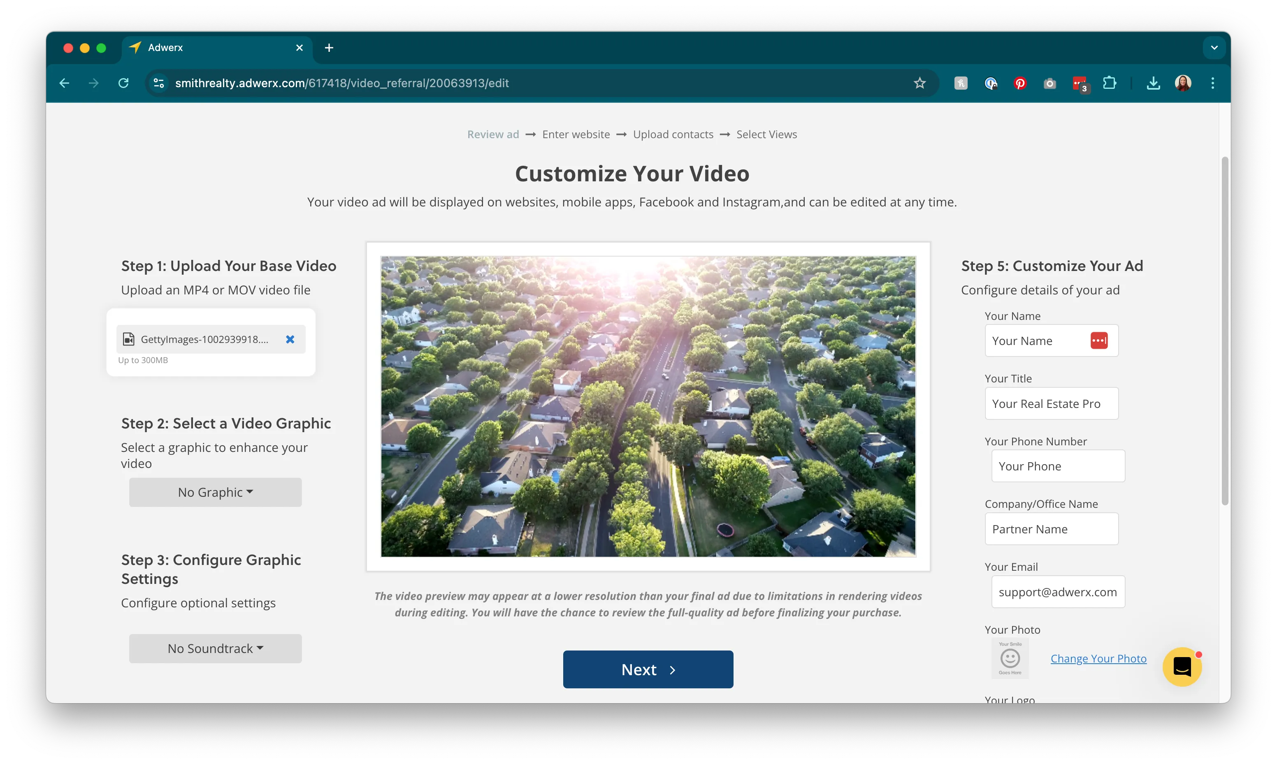Focus the Your Name input field
1277x764 pixels.
tap(1052, 340)
